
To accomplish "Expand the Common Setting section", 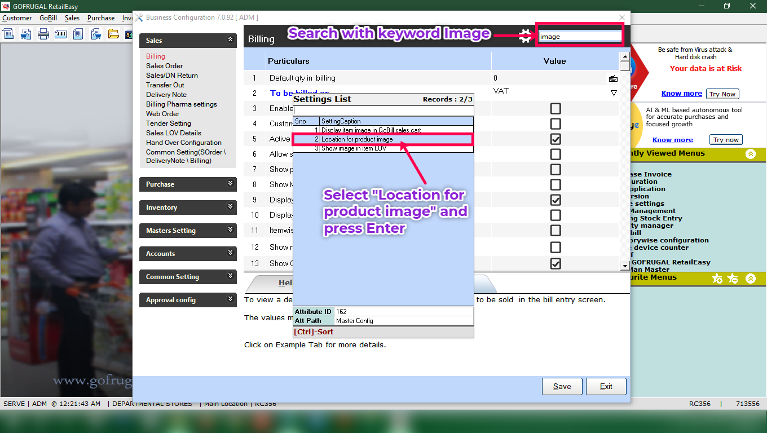I will (x=230, y=276).
